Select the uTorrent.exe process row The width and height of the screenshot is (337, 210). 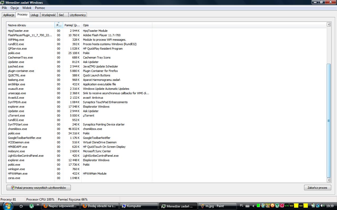click(79, 115)
